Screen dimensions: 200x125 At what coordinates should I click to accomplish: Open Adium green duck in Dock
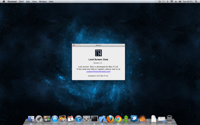[126, 119]
